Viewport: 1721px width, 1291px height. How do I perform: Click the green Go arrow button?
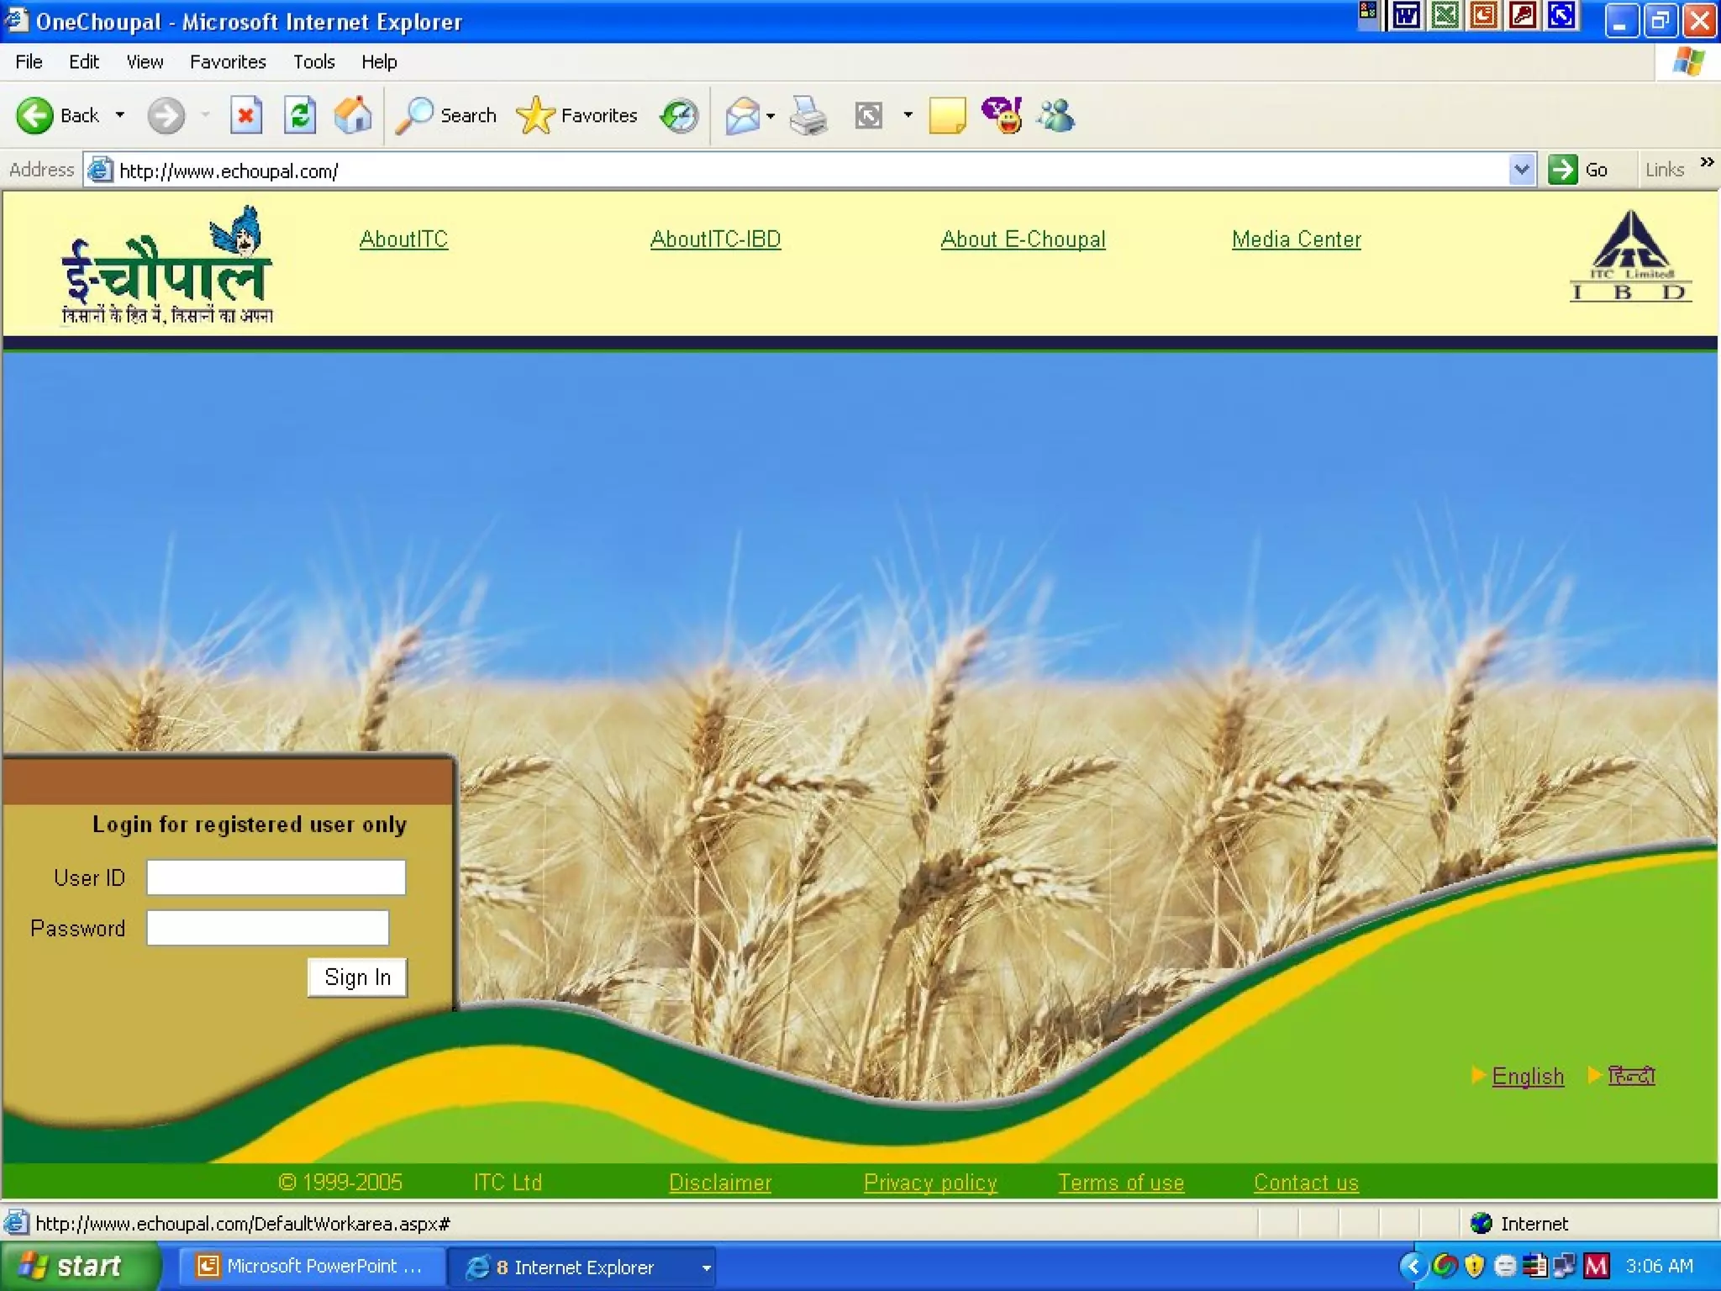(1563, 170)
